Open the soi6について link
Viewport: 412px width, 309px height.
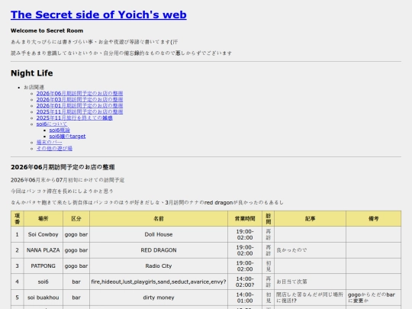[52, 124]
